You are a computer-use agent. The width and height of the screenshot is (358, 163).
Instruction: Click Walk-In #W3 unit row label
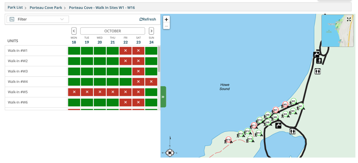click(x=18, y=71)
